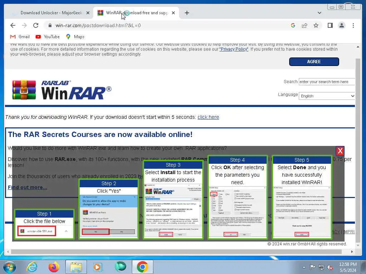The image size is (366, 274).
Task: Open the media player taskbar icon
Action: [97, 267]
